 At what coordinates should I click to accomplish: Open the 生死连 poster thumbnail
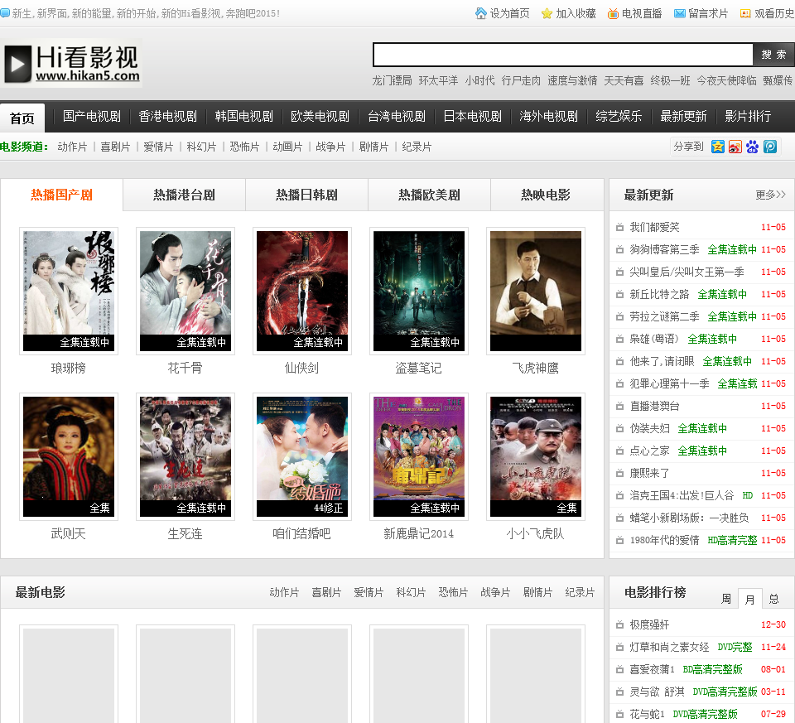coord(185,457)
